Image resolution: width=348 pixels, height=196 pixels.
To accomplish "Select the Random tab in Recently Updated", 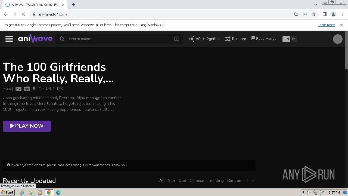I will coord(235,180).
